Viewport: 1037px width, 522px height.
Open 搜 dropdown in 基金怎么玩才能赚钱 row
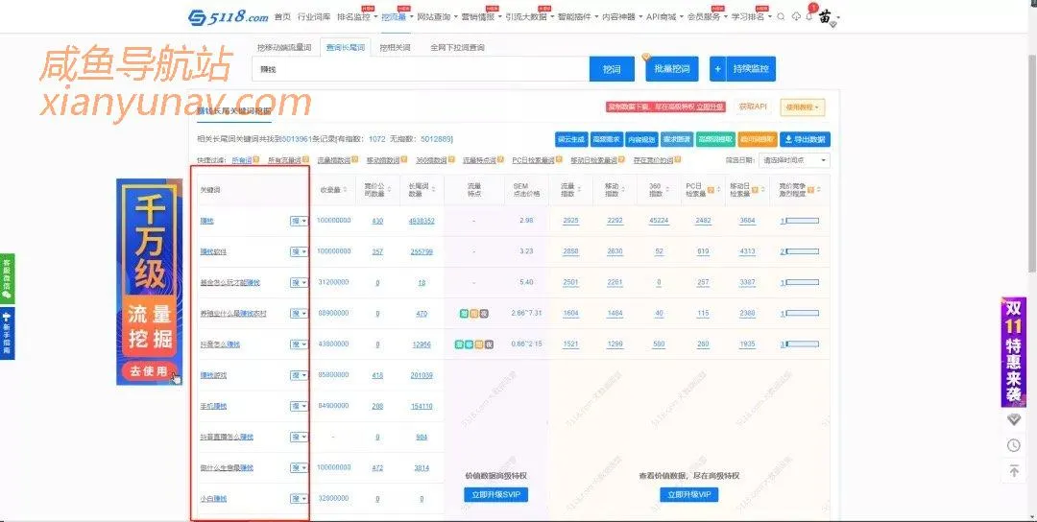tap(299, 283)
